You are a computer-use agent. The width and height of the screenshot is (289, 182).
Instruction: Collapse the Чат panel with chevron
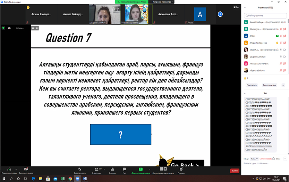point(245,94)
